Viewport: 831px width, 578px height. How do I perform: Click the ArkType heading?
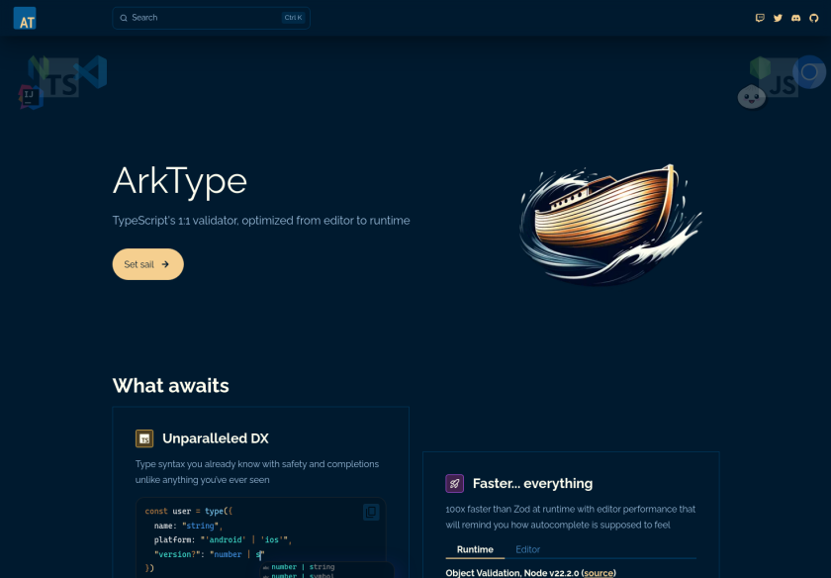pyautogui.click(x=180, y=181)
